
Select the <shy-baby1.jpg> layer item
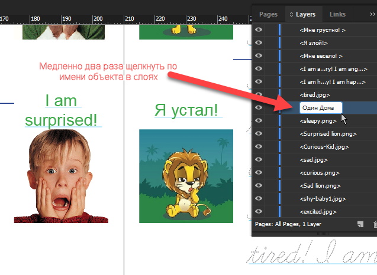tap(323, 198)
